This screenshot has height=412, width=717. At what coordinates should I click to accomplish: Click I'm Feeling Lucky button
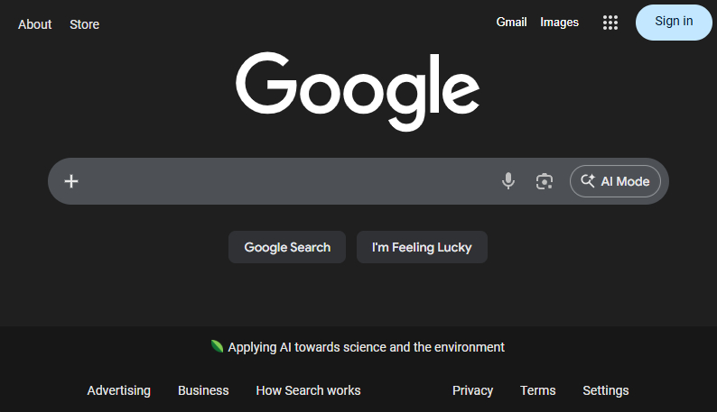(422, 247)
